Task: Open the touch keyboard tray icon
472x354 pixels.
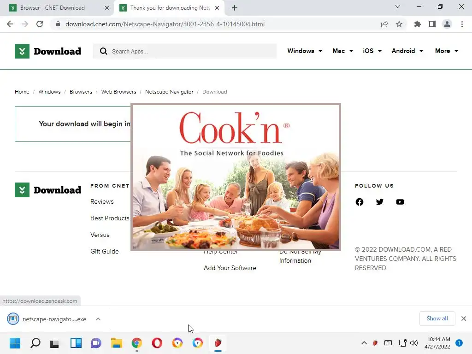Action: [x=388, y=343]
